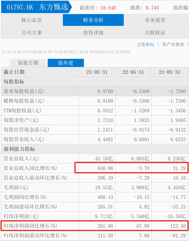Select the 23-05-31 column header

click(x=97, y=72)
